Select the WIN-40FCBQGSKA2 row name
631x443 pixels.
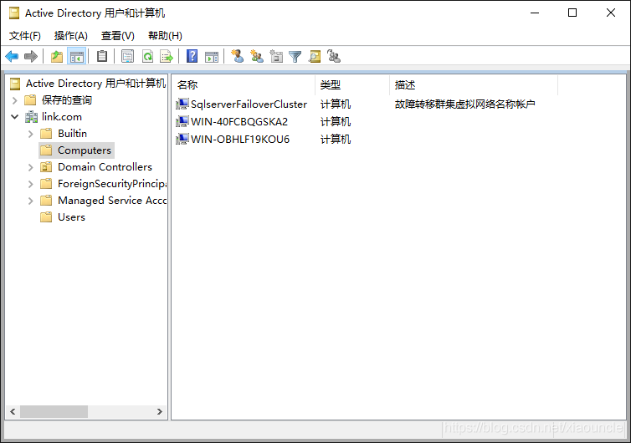click(x=239, y=122)
